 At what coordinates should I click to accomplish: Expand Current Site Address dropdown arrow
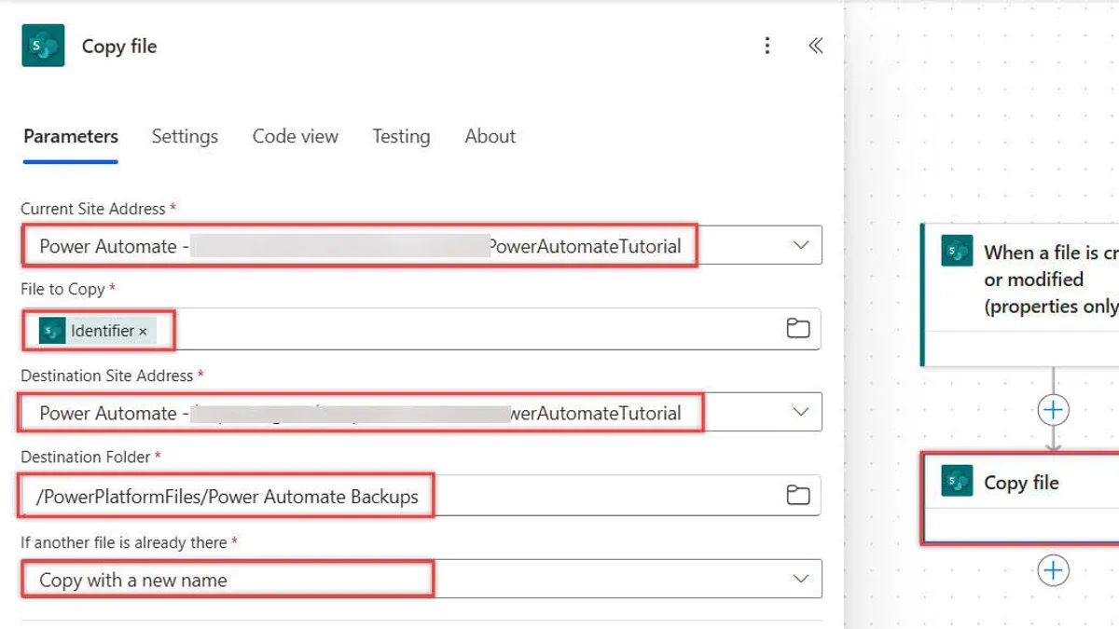800,245
